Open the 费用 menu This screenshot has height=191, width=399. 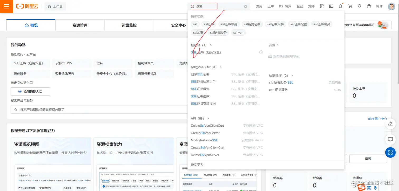tap(259, 6)
